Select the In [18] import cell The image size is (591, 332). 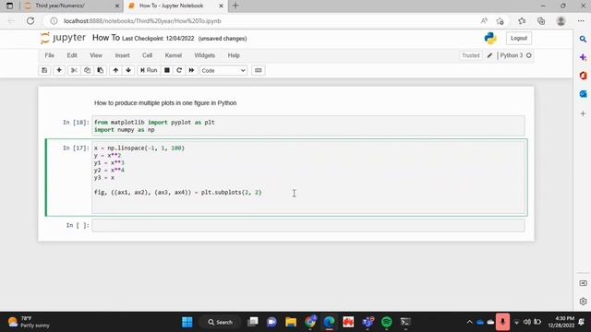click(308, 125)
